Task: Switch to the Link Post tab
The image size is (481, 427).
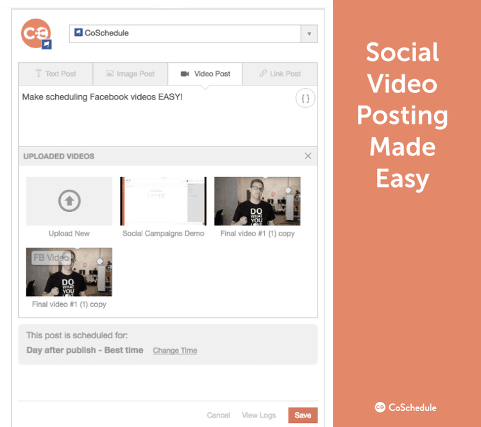Action: 280,74
